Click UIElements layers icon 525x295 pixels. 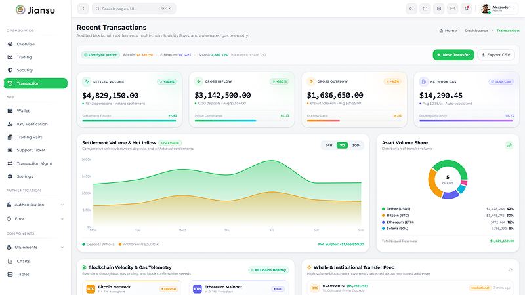pyautogui.click(x=9, y=248)
